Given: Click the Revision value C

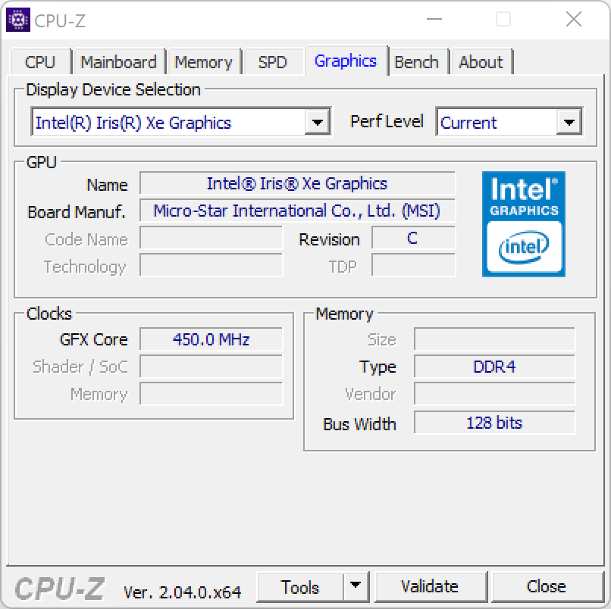Looking at the screenshot, I should [x=413, y=238].
